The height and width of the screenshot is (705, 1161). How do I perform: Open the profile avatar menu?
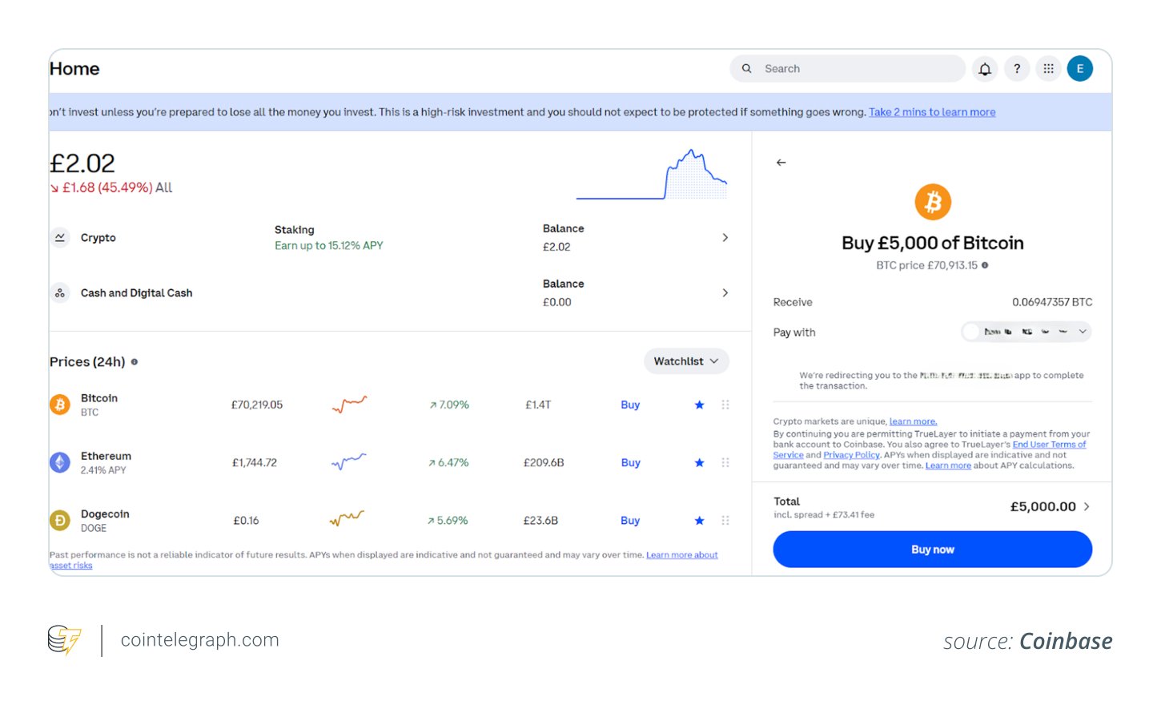click(1080, 69)
